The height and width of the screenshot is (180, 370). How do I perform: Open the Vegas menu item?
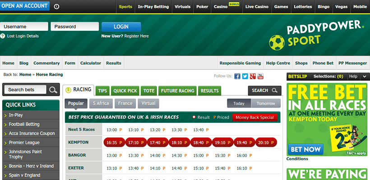coord(341,7)
